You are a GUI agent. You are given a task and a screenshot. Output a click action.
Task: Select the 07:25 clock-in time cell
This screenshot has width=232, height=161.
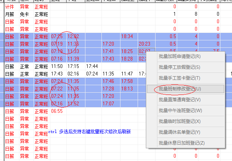(57, 37)
